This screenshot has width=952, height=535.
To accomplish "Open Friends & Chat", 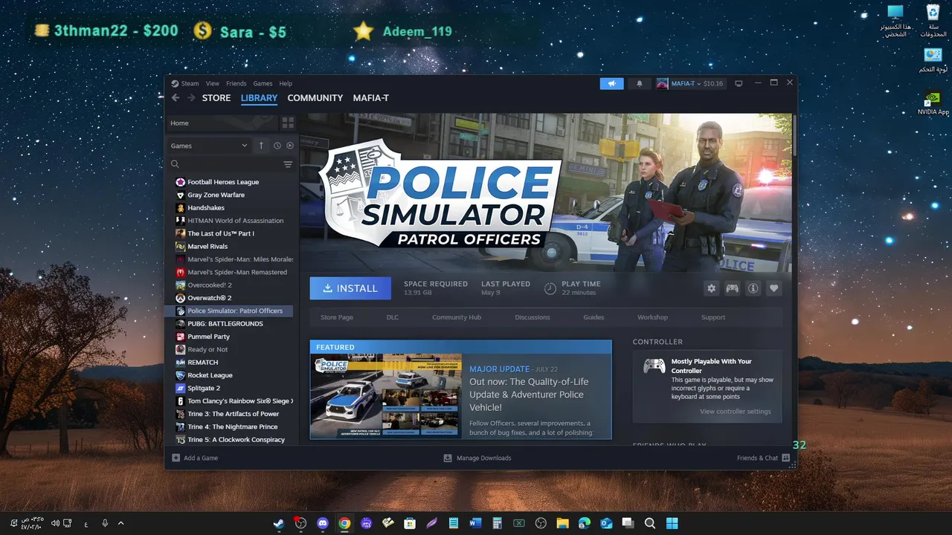I will 763,458.
